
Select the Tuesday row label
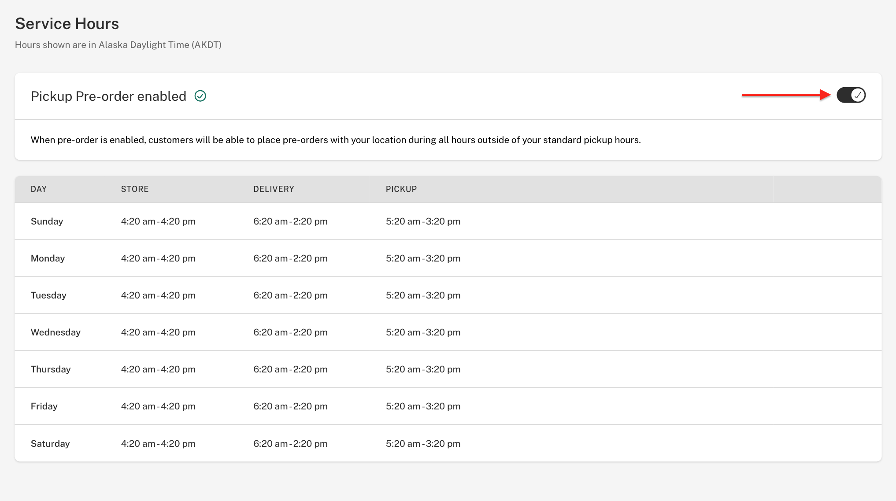tap(48, 295)
